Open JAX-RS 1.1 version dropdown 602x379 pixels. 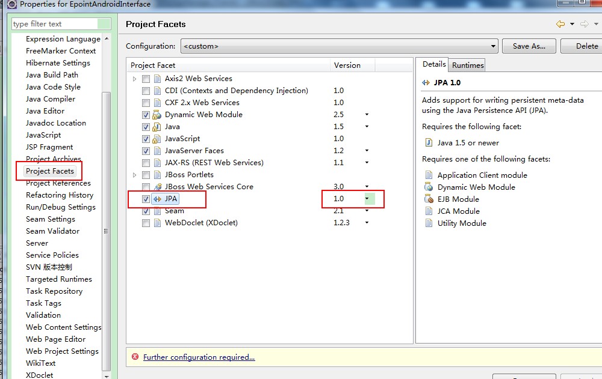coord(367,163)
